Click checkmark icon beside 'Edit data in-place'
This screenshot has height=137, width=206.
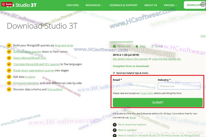[x=9, y=77]
